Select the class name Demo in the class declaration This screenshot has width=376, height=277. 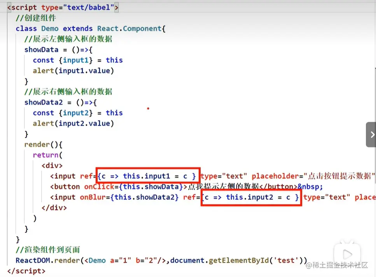pos(50,28)
